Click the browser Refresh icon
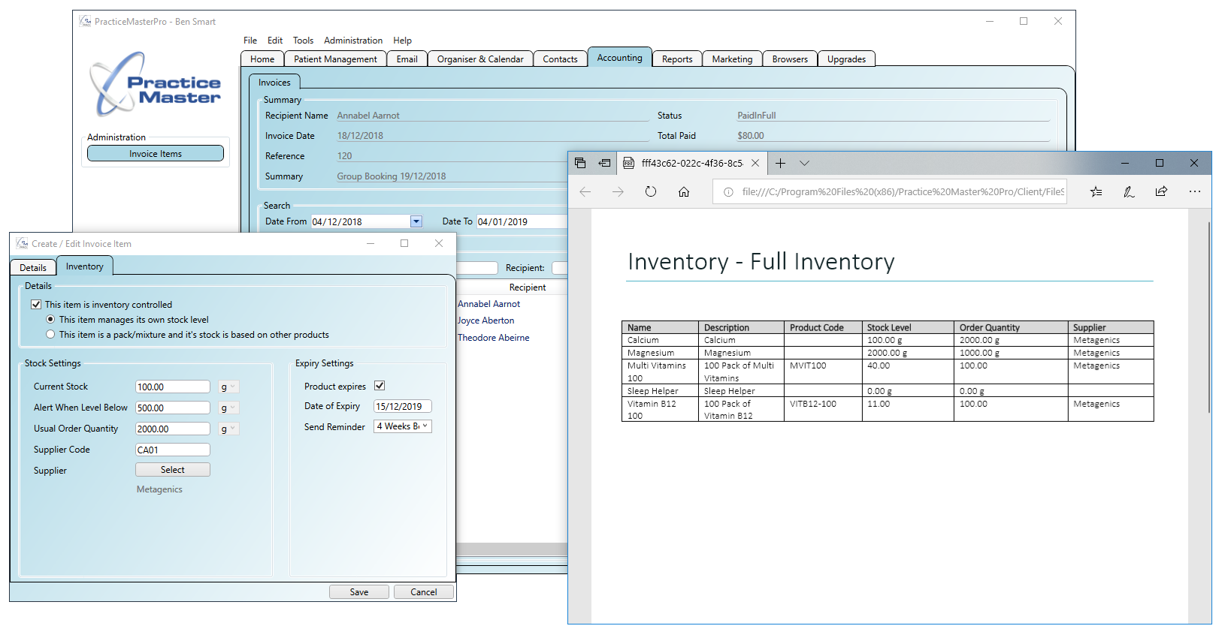1222x635 pixels. tap(651, 191)
